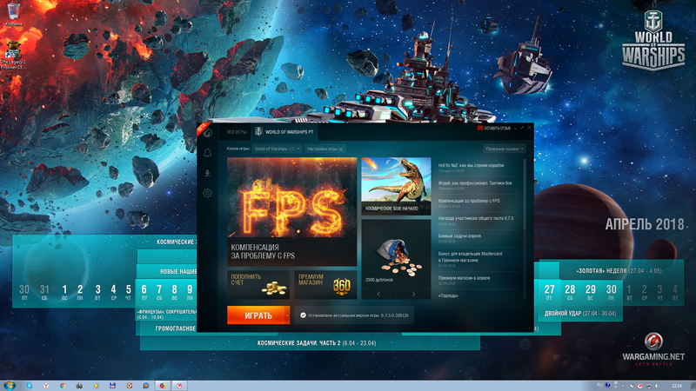Open the network tray icon
This screenshot has height=391, width=696.
pyautogui.click(x=649, y=386)
